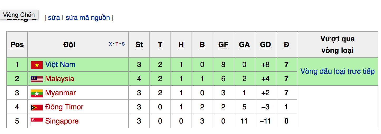Click the Việt Nam flag icon

[37, 65]
